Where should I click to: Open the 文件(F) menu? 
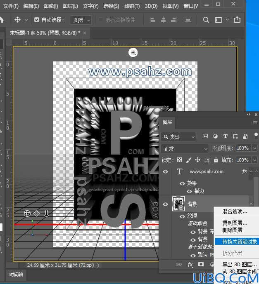pos(11,6)
